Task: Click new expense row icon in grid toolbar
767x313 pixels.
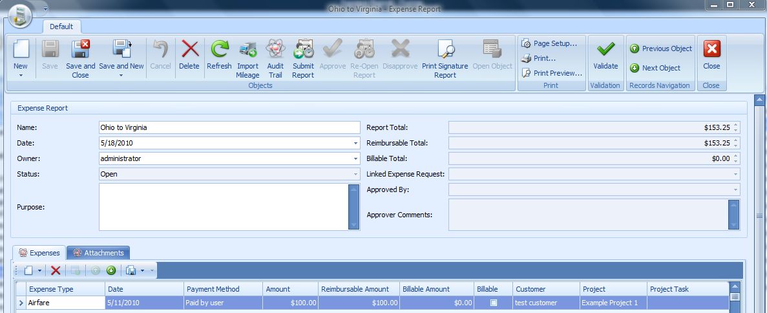Action: tap(29, 270)
